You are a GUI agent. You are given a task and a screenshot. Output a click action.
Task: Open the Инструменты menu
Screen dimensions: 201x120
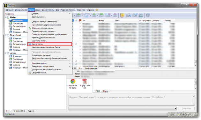(48, 10)
